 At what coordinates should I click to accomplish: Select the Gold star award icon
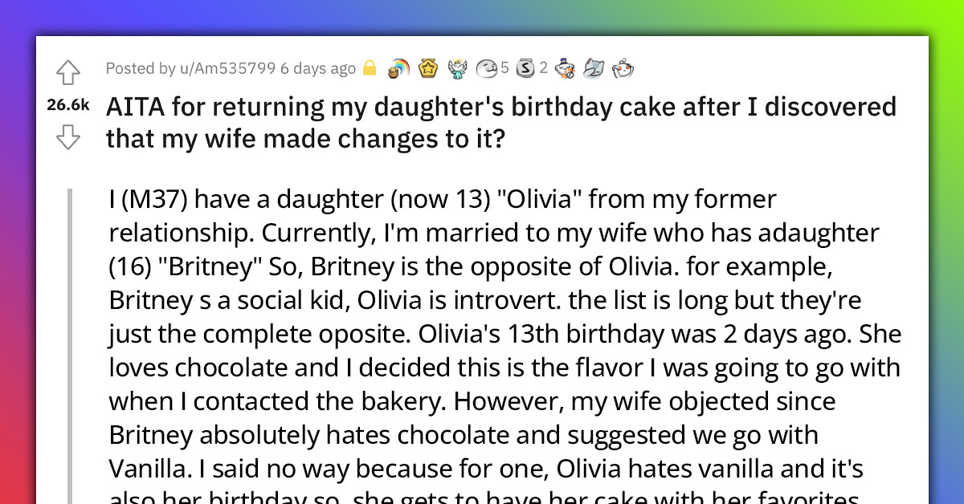[427, 68]
